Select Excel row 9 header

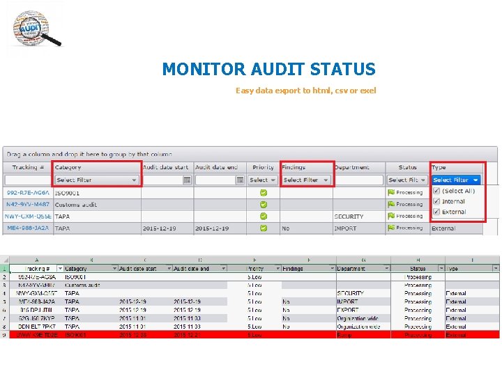4,335
